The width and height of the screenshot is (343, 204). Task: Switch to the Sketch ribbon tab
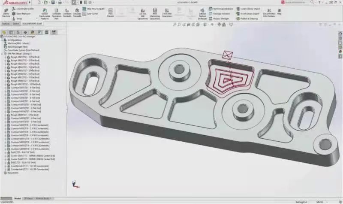click(x=16, y=24)
